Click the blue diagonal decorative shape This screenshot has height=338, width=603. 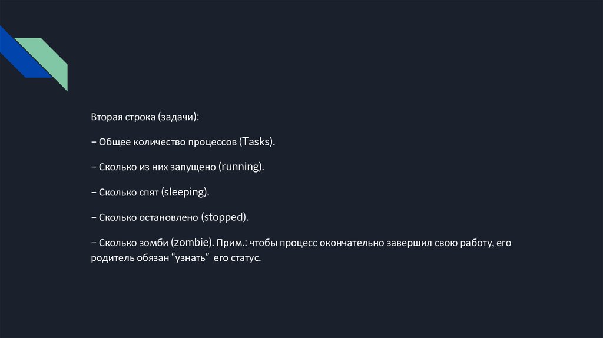[x=16, y=56]
